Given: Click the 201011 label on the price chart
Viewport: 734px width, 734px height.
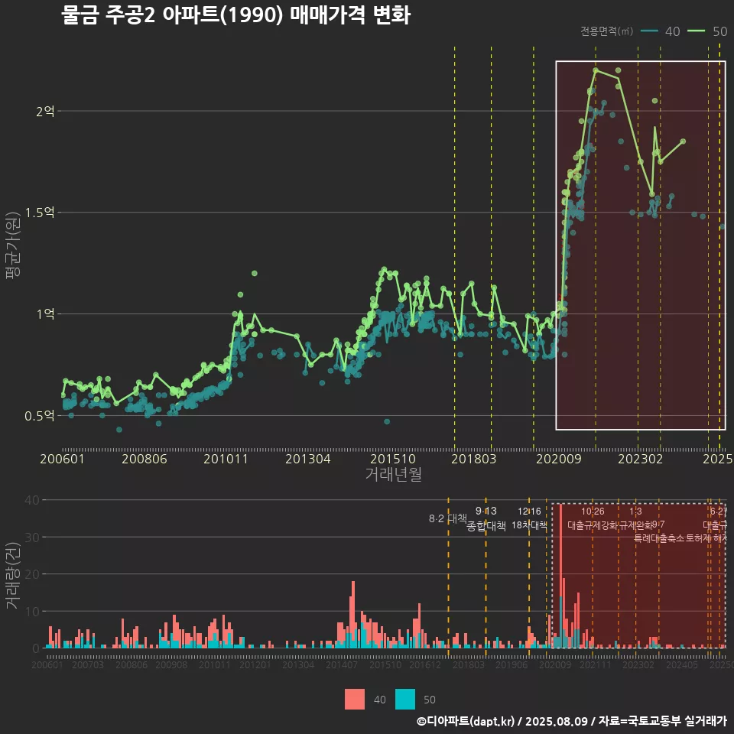Looking at the screenshot, I should (226, 459).
